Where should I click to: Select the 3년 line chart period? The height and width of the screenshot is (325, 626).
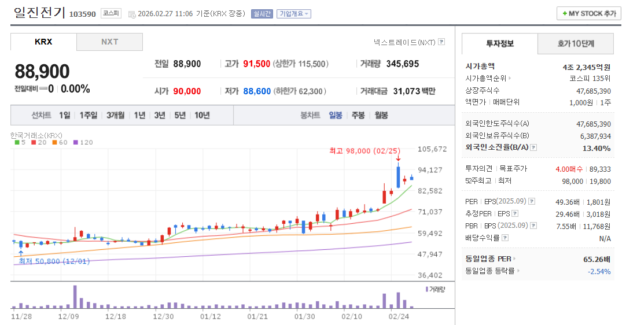(160, 116)
